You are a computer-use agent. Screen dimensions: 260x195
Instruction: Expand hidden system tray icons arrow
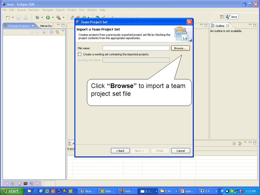pyautogui.click(x=222, y=191)
